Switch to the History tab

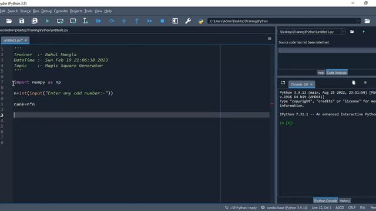coord(345,201)
